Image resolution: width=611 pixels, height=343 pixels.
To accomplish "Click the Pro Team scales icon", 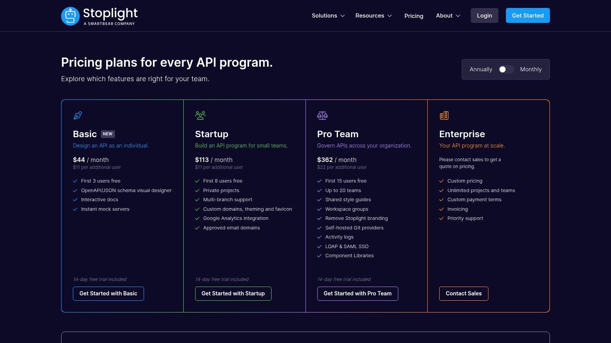I will click(322, 115).
